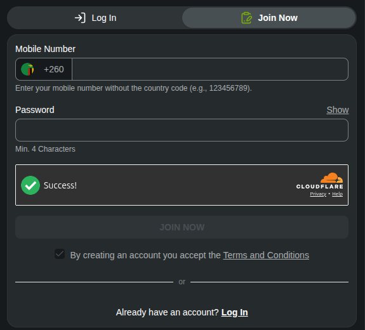Image resolution: width=365 pixels, height=330 pixels.
Task: Click Show to reveal the password
Action: click(338, 110)
